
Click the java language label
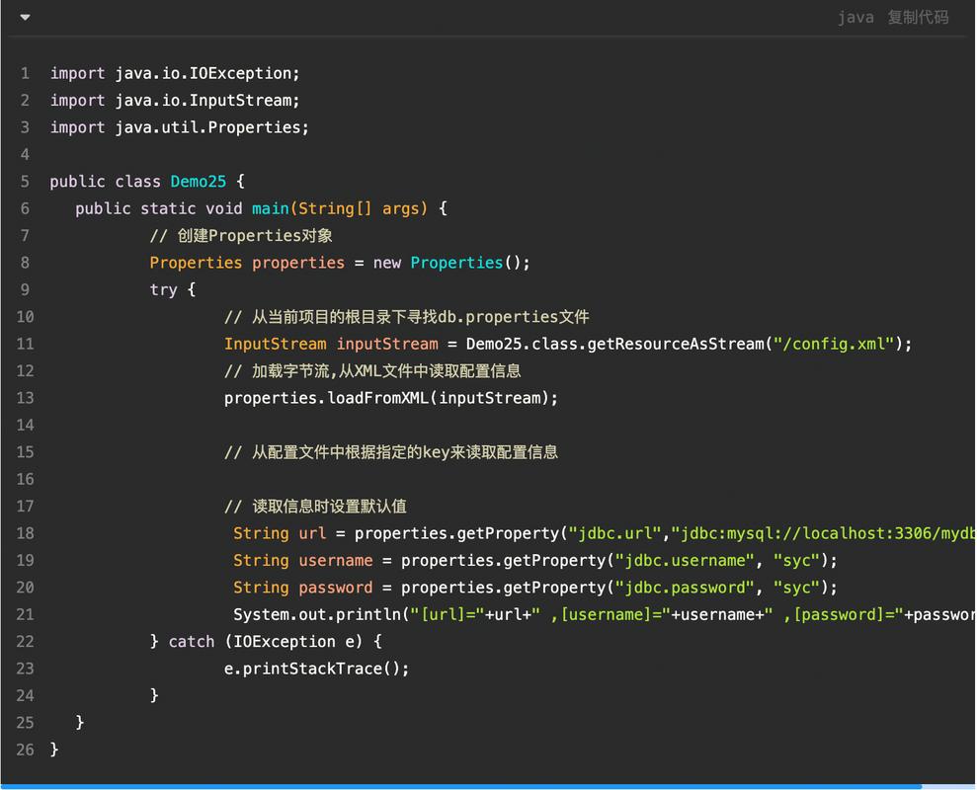tap(855, 17)
